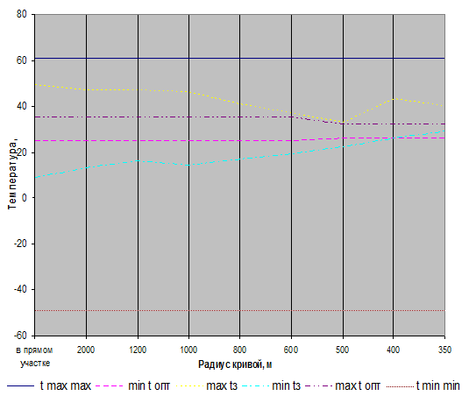The height and width of the screenshot is (403, 469).
Task: Click the 2000 label on horizontal axis
Action: tap(86, 350)
